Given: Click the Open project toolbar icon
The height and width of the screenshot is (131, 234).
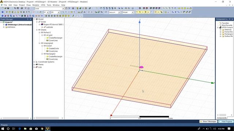Looking at the screenshot, I should coord(5,8).
